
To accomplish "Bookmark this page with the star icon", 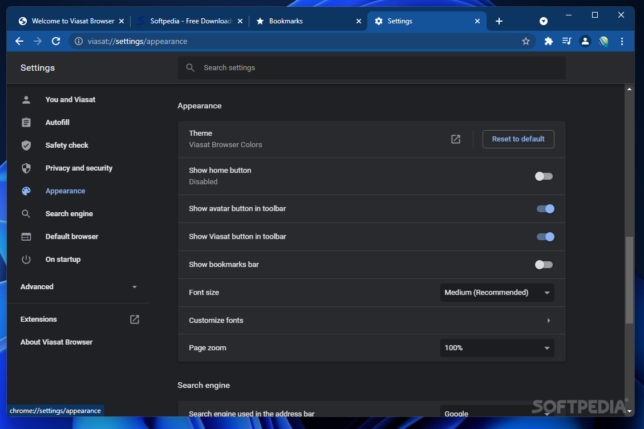I will [x=526, y=41].
